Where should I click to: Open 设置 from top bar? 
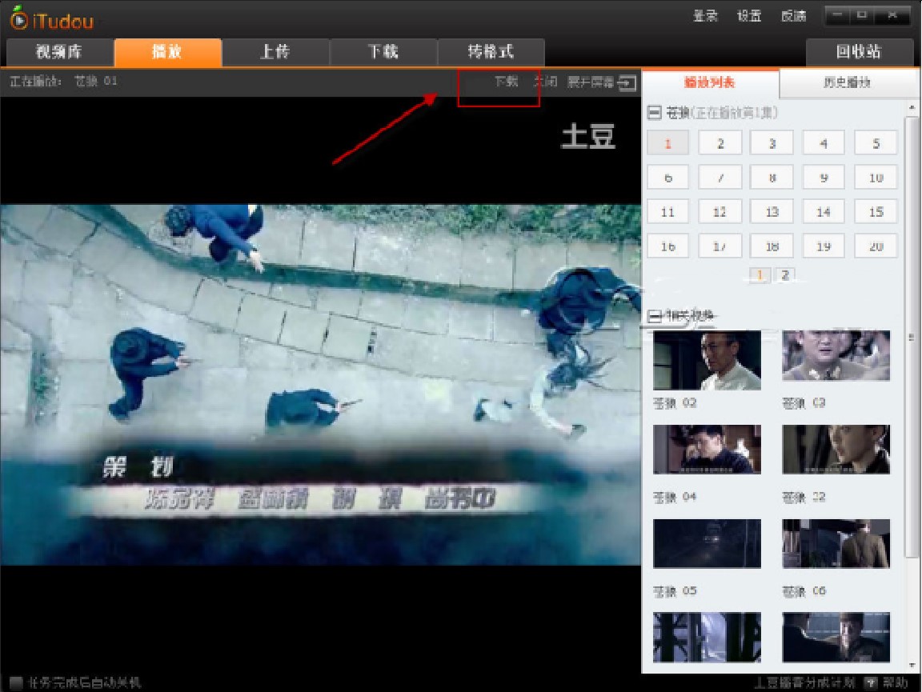coord(749,17)
